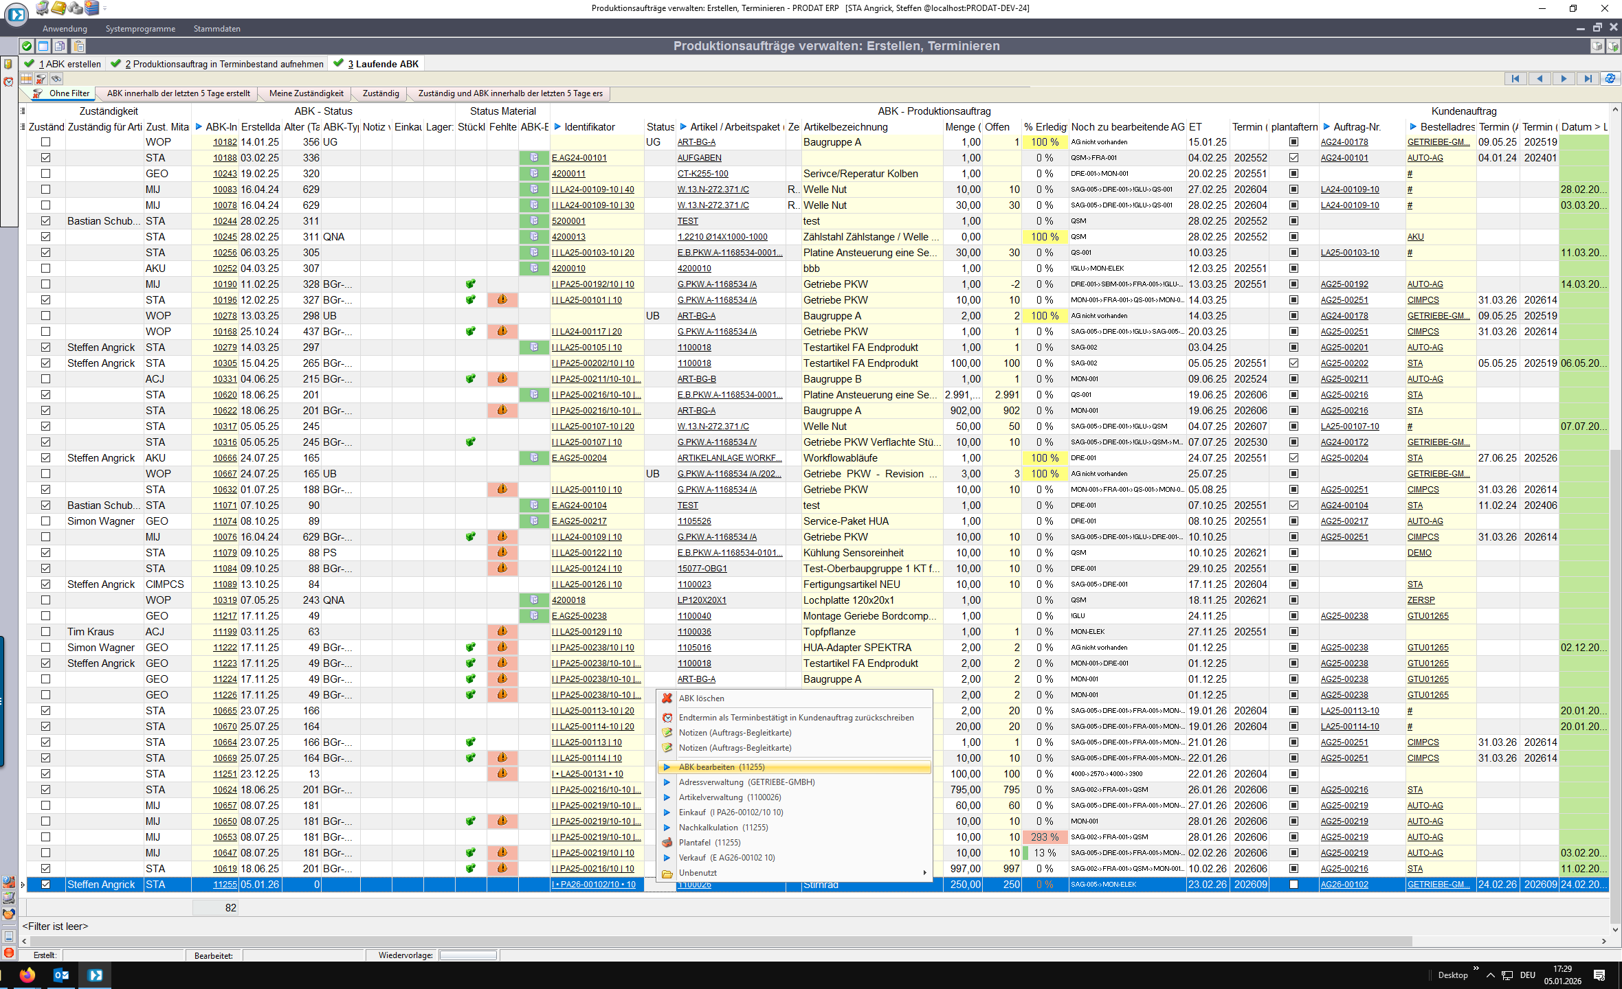
Task: Click the clear filter funnel icon
Action: pyautogui.click(x=41, y=79)
